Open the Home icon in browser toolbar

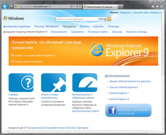(153, 6)
